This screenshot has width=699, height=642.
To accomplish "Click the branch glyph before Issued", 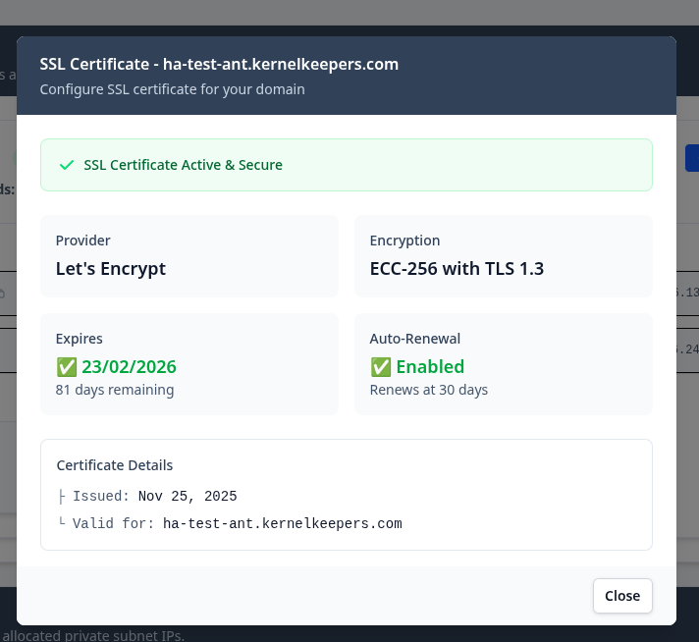I will pyautogui.click(x=62, y=497).
